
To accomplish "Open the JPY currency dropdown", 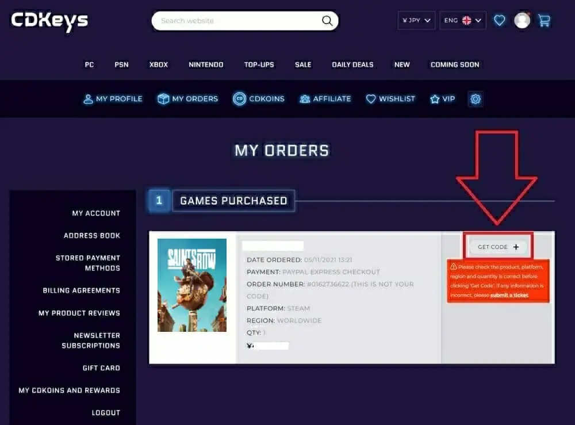I will tap(416, 20).
